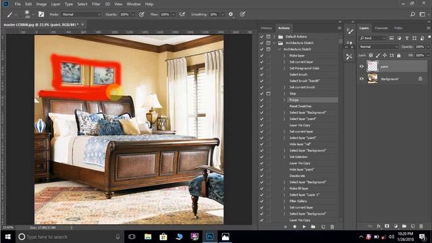
Task: Open the Filter menu
Action: point(96,4)
